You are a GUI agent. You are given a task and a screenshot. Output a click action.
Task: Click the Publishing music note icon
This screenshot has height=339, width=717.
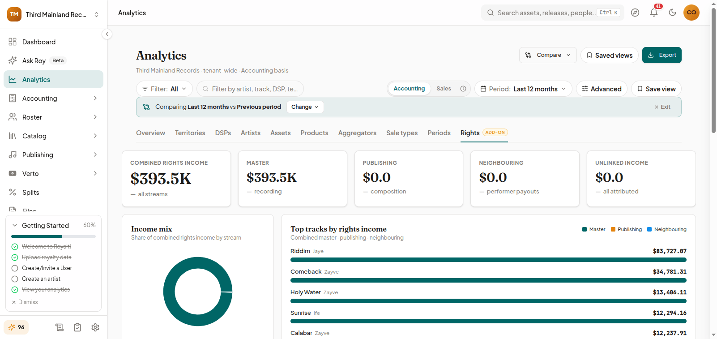[13, 154]
